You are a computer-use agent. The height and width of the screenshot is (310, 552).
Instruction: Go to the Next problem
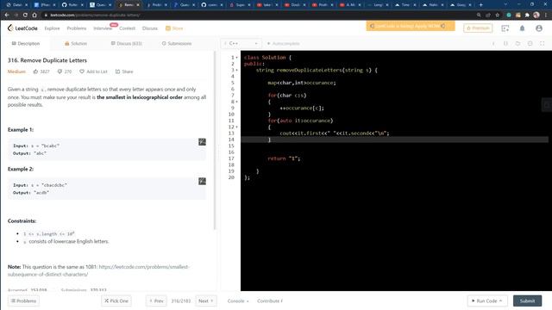click(206, 301)
